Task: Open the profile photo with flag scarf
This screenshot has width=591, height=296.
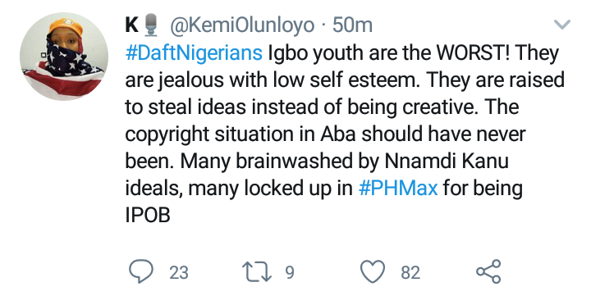Action: point(64,57)
